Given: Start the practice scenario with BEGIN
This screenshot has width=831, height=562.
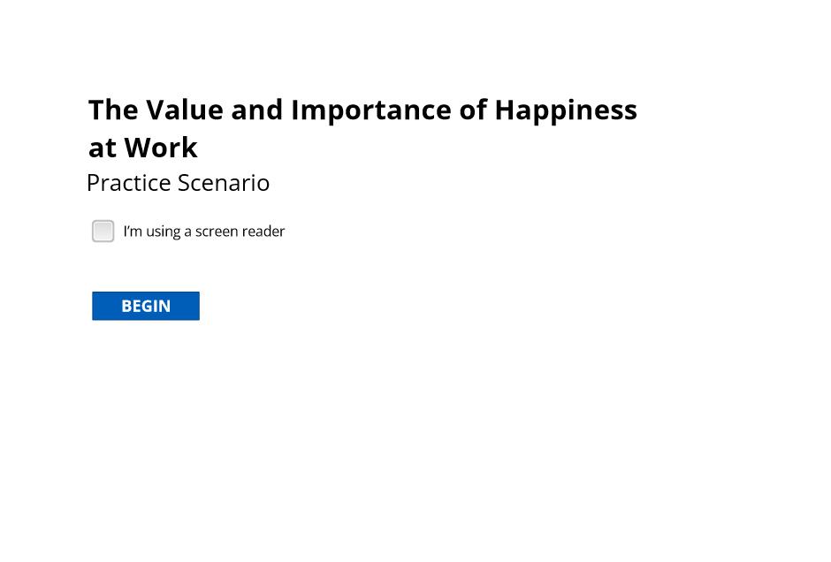Looking at the screenshot, I should click(x=146, y=306).
